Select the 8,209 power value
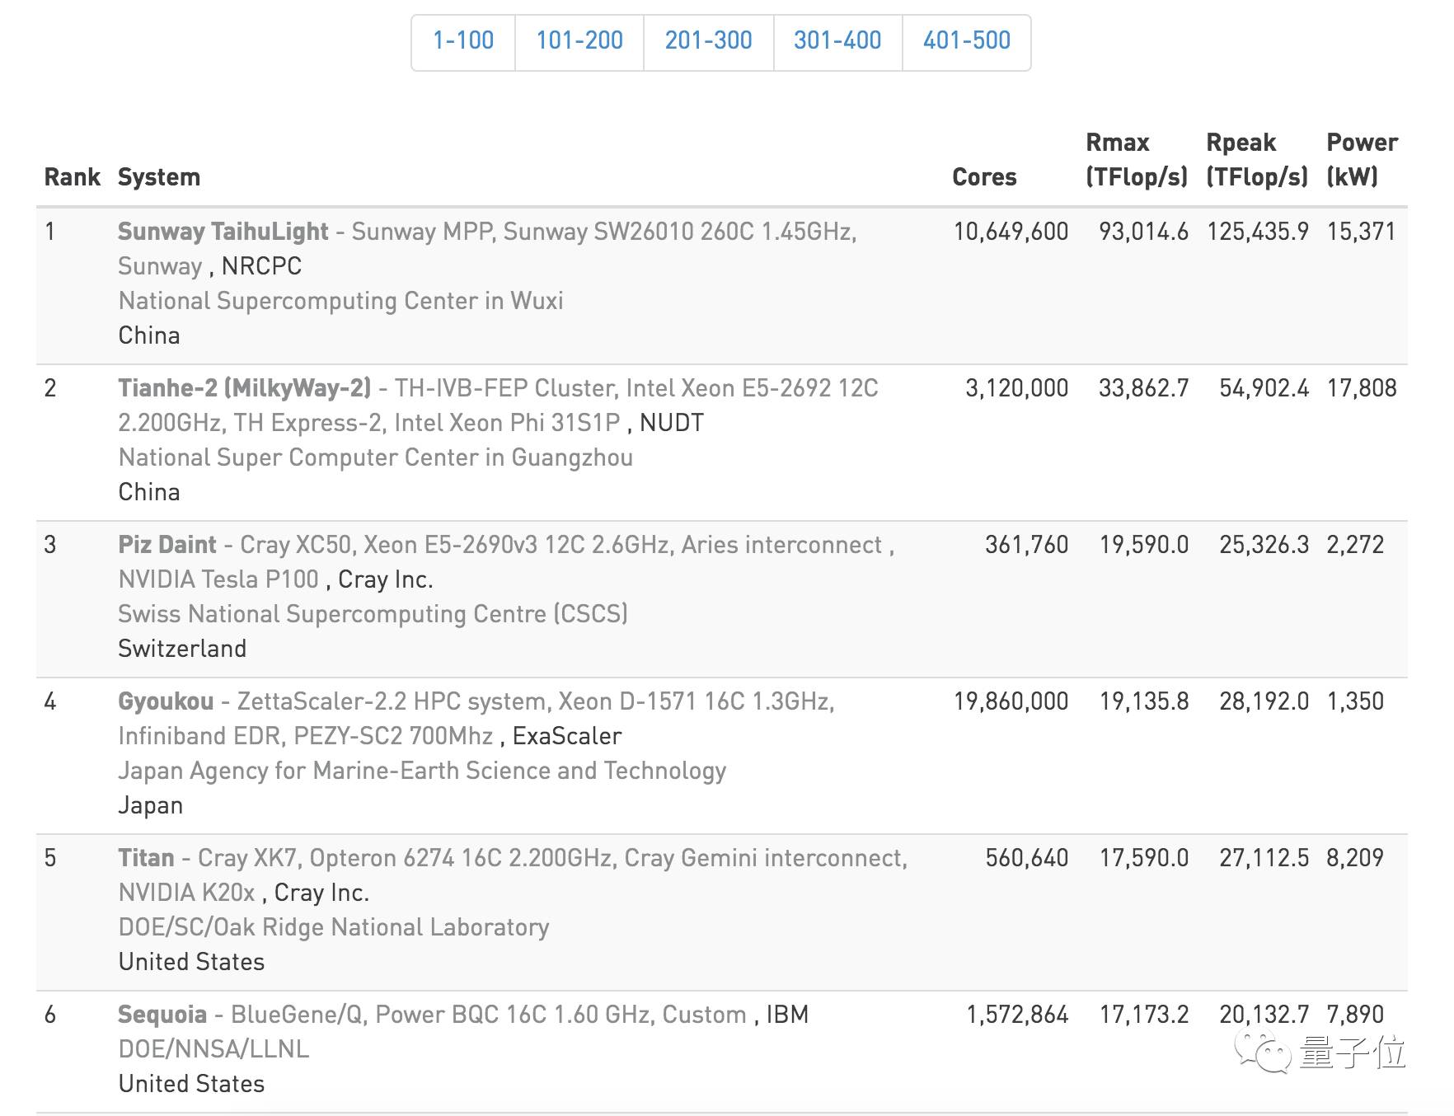Viewport: 1454px width, 1116px height. [1355, 858]
